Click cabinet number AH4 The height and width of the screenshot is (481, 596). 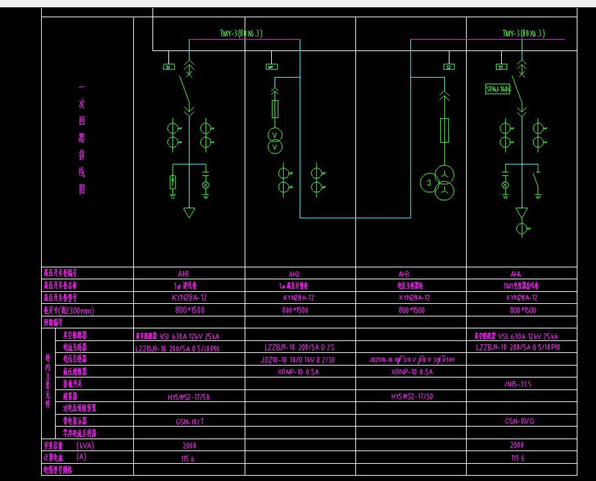(516, 274)
